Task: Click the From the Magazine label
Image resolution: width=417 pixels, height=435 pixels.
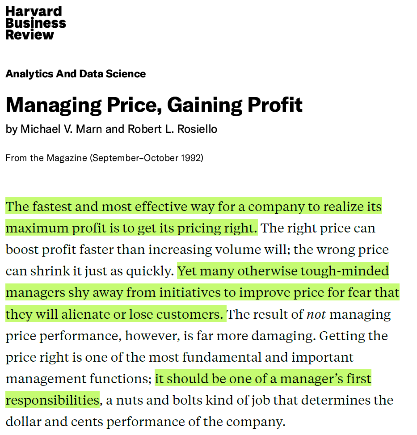Action: click(x=46, y=158)
